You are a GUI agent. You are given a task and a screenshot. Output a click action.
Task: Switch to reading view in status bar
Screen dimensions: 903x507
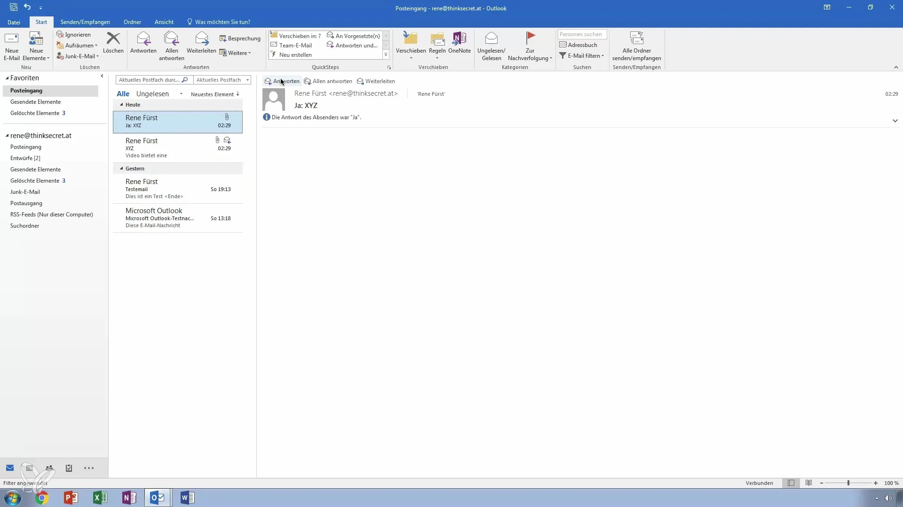[x=808, y=483]
